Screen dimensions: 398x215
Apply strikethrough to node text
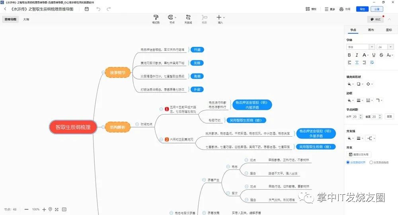click(x=381, y=55)
